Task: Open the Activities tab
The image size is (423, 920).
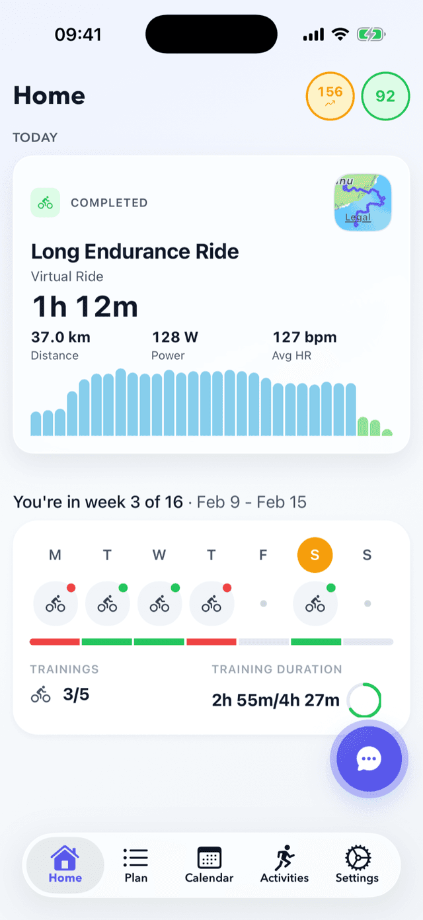Action: (284, 864)
